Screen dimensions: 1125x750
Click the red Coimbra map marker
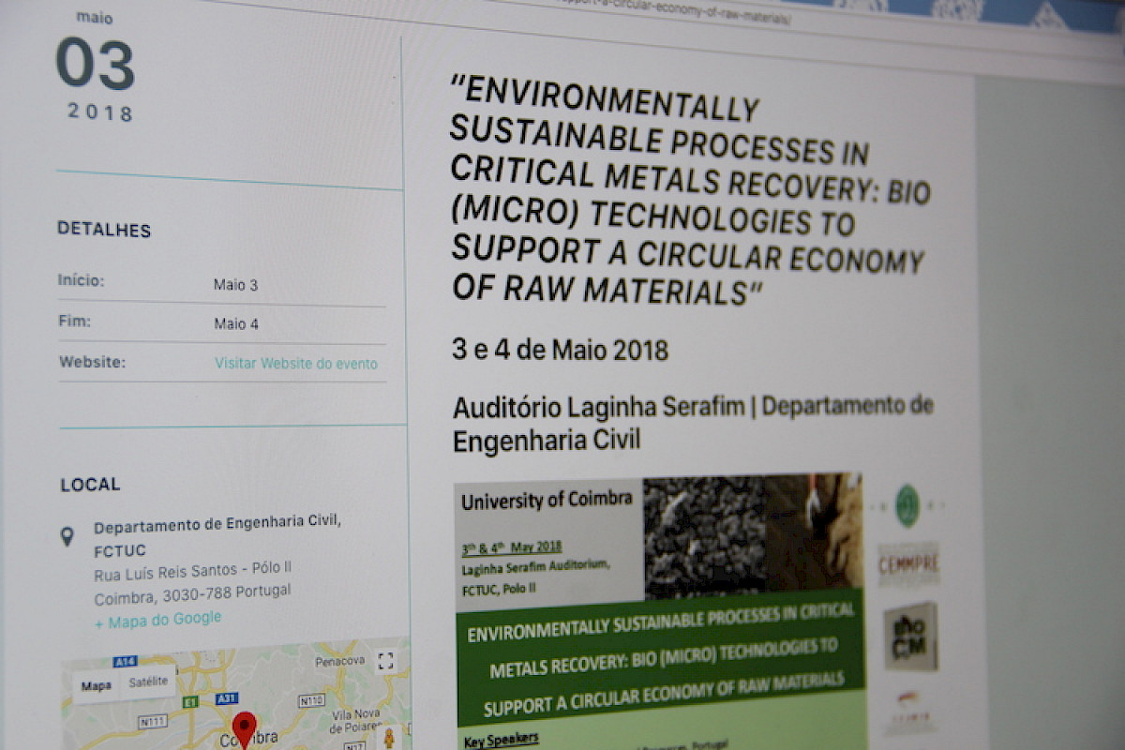244,729
